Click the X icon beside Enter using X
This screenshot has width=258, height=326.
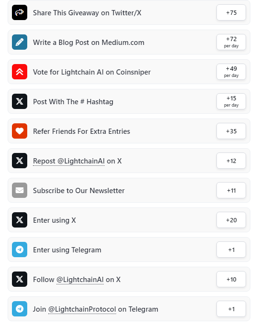[x=20, y=220]
